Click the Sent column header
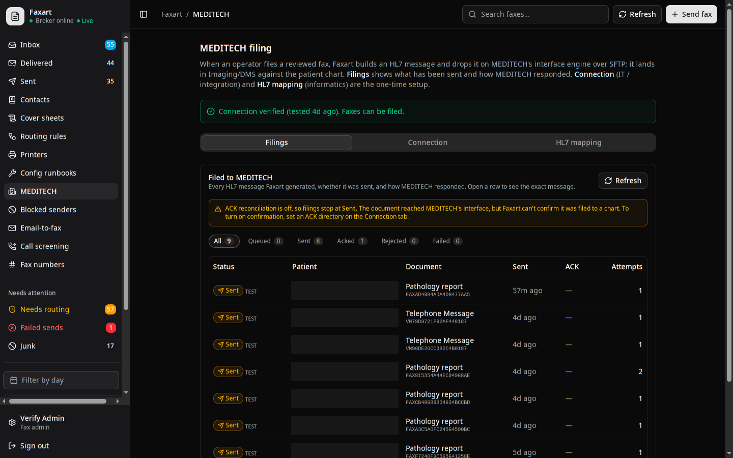733x458 pixels. 520,267
